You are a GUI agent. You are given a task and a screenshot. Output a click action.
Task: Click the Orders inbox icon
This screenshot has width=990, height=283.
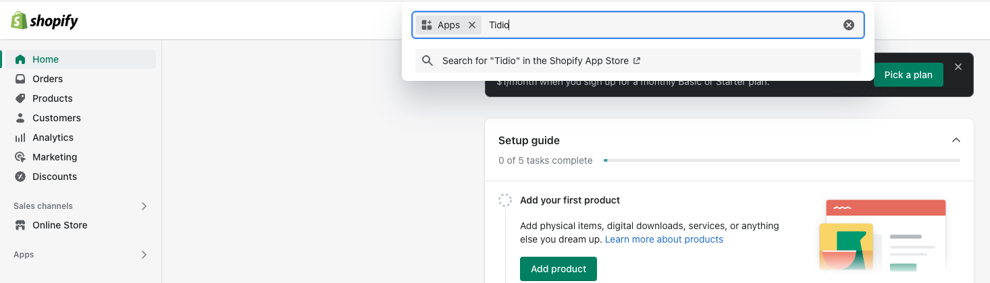coord(20,79)
